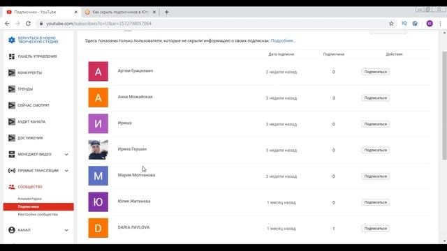Follow the Подробнее link
Viewport: 447px width, 251px height.
(283, 40)
